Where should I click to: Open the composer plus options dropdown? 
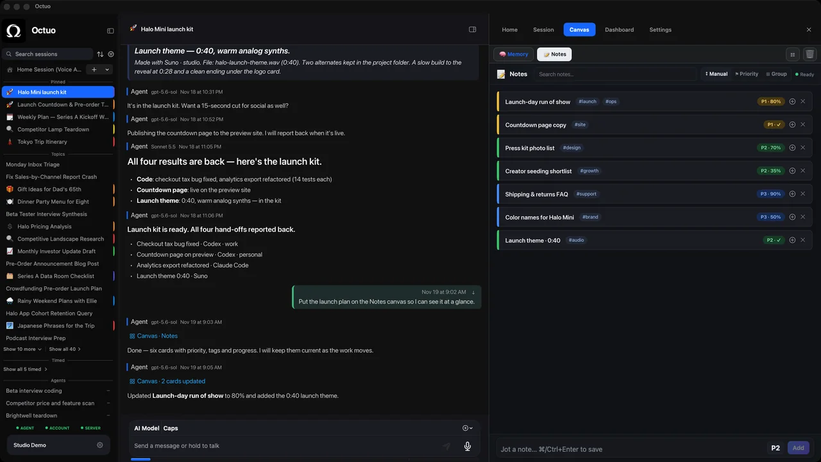click(x=468, y=428)
